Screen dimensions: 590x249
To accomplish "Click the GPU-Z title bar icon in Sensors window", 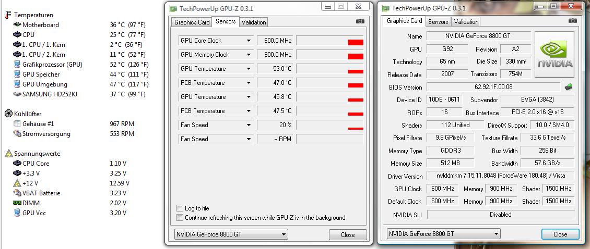I will 173,9.
